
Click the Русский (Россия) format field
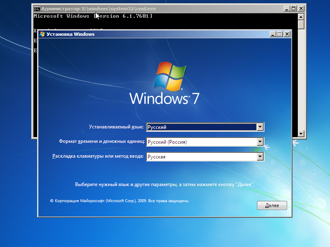[x=201, y=142]
